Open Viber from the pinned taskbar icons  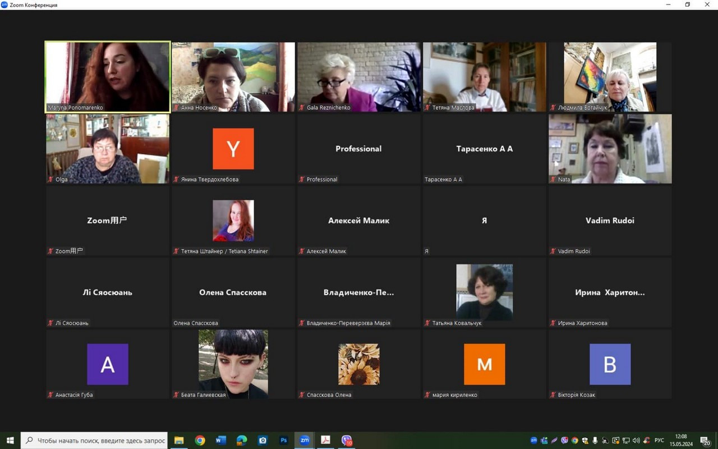click(347, 441)
